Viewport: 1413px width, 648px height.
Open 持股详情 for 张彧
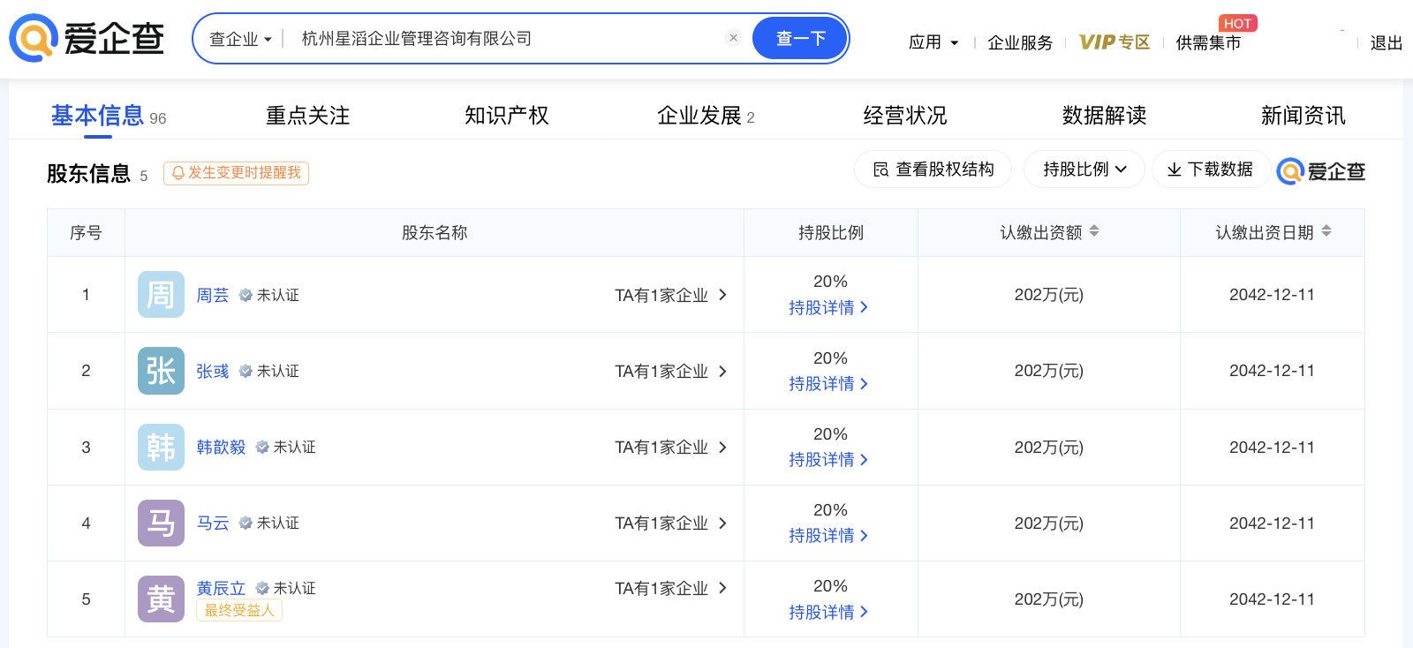828,384
